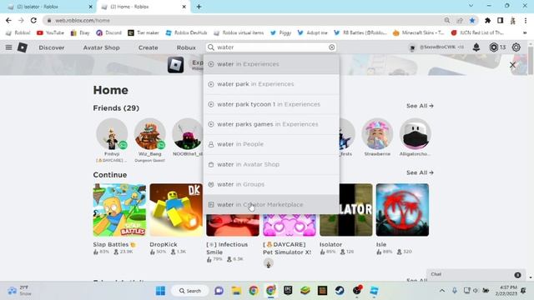This screenshot has height=300, width=534.
Task: Clear the search field with the X icon
Action: pos(332,47)
